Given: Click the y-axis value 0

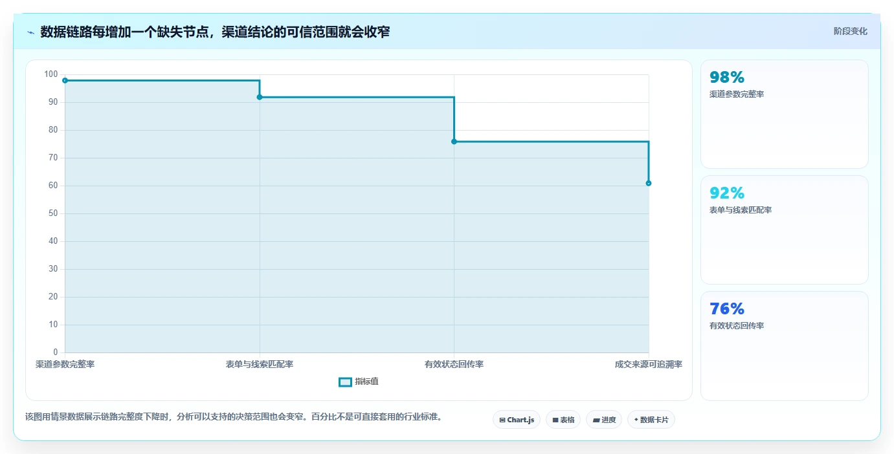Looking at the screenshot, I should 56,352.
